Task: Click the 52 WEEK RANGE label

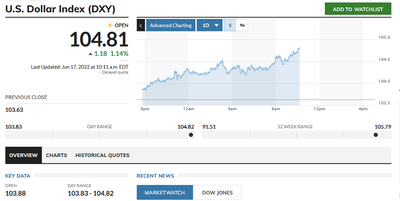Action: point(295,127)
